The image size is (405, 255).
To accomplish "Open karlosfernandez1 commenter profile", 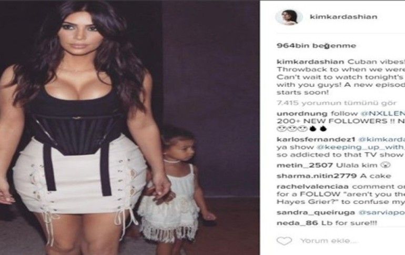I will coord(316,139).
